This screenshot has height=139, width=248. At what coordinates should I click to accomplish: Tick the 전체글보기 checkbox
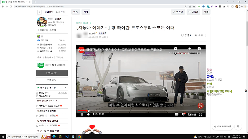(x=38, y=93)
